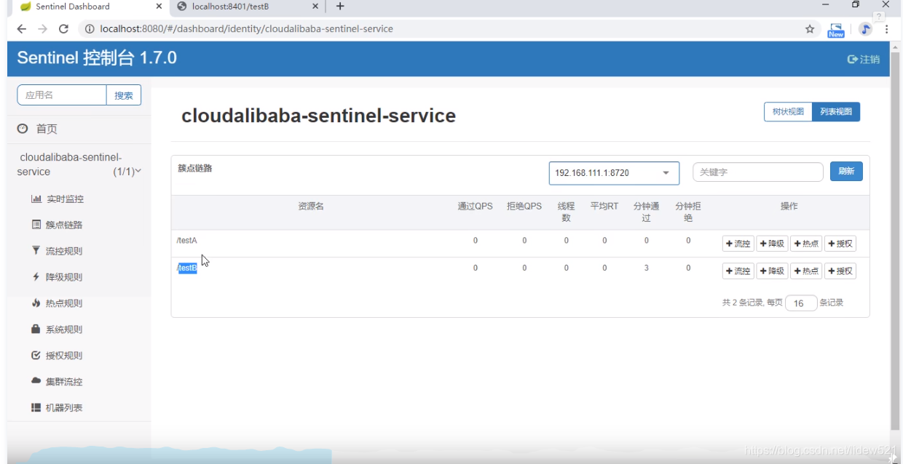Add 授权 rule for /testA

(x=840, y=244)
